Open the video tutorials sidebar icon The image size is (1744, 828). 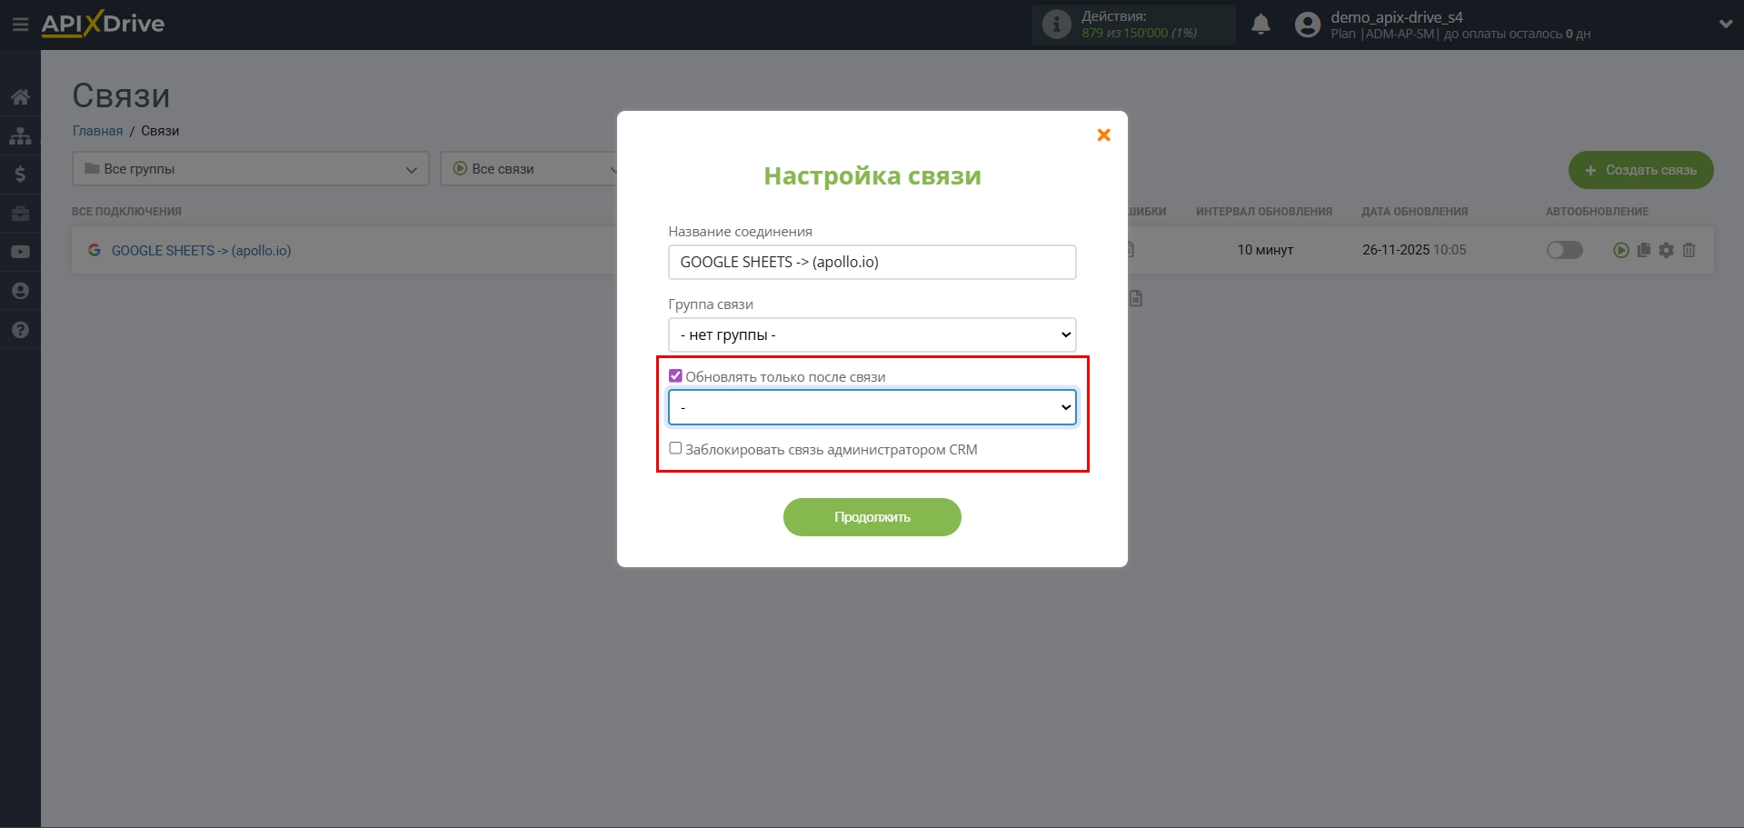20,252
